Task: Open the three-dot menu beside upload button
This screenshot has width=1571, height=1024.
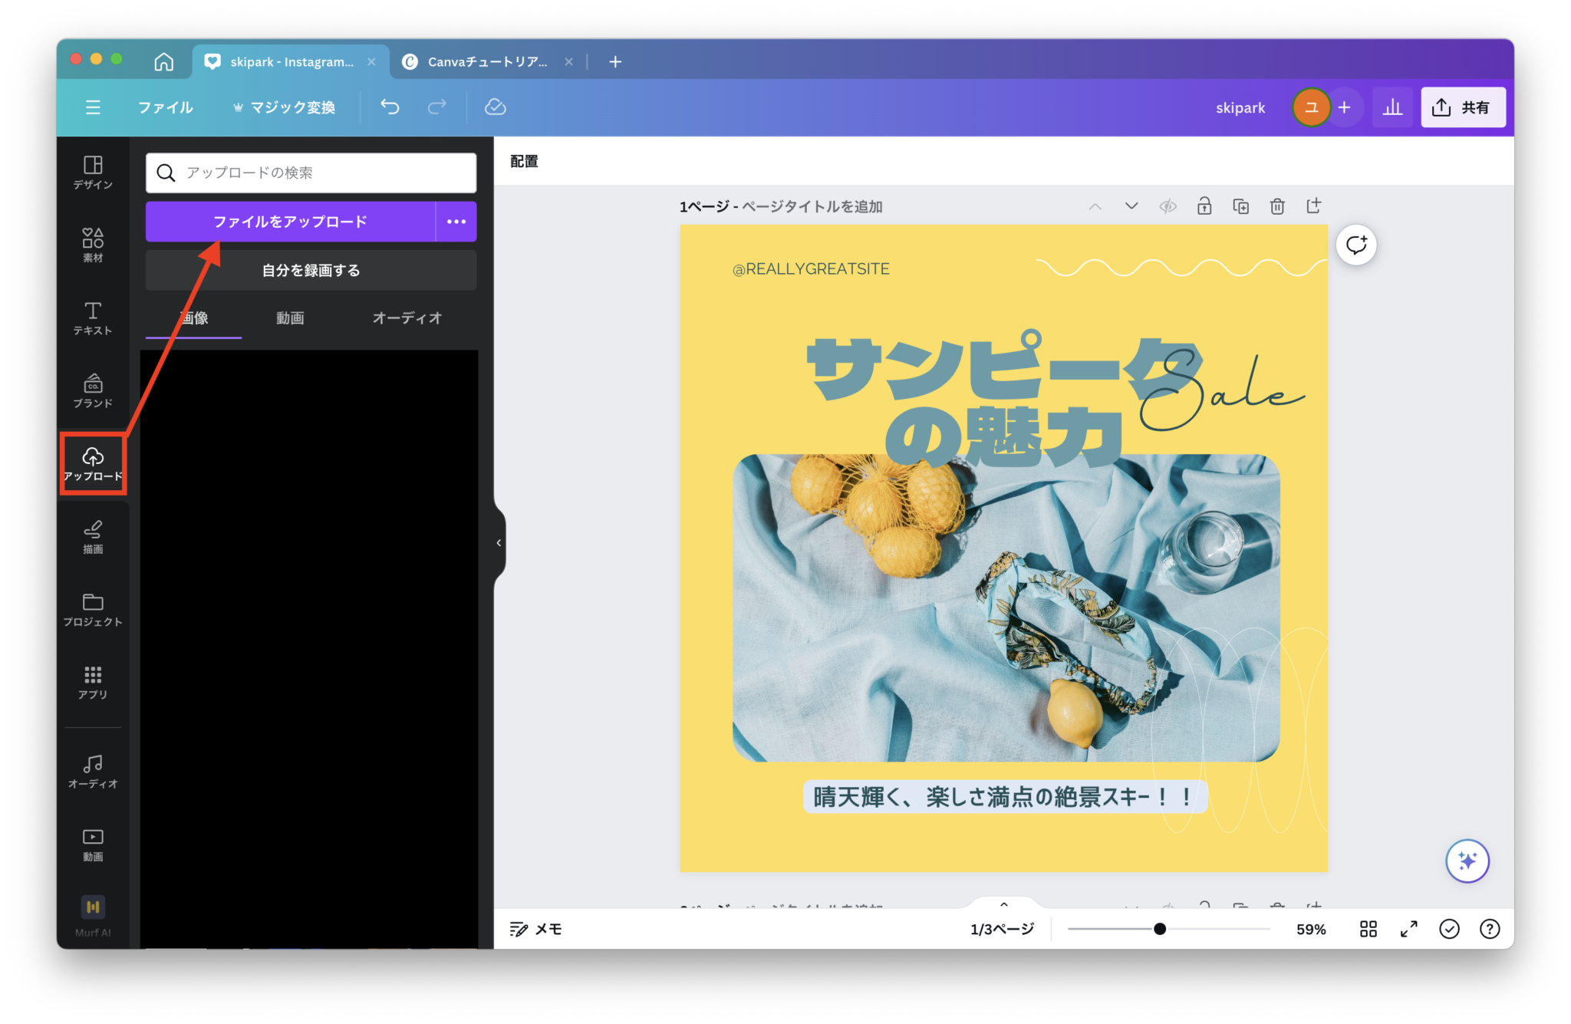Action: [456, 222]
